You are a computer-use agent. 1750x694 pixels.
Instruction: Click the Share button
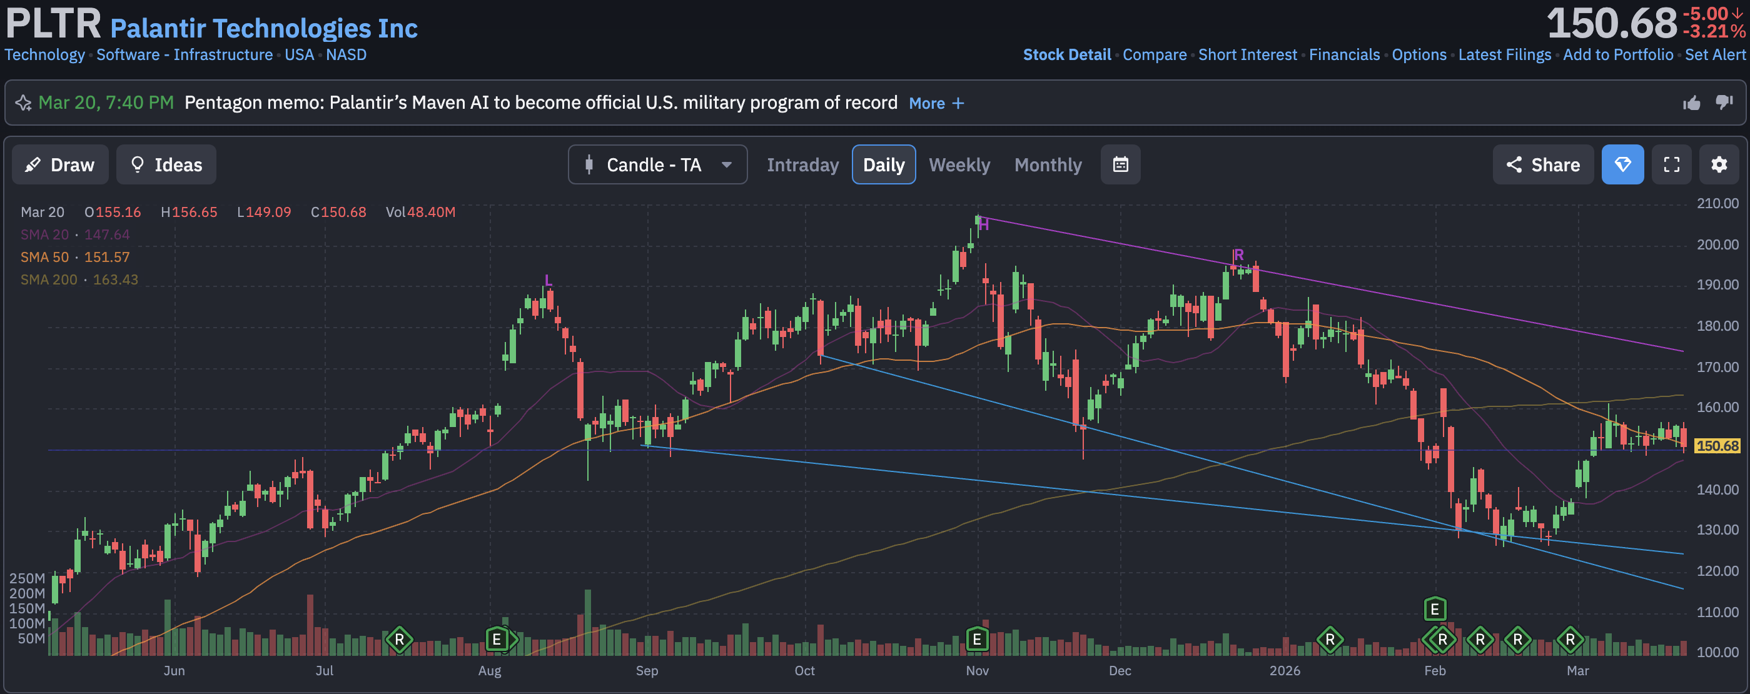click(1543, 164)
